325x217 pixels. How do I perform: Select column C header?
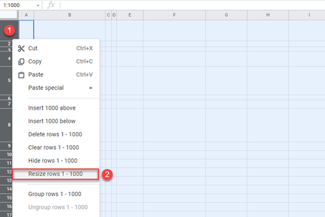point(108,15)
